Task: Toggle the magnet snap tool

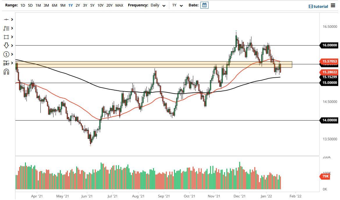Action: coord(6,72)
